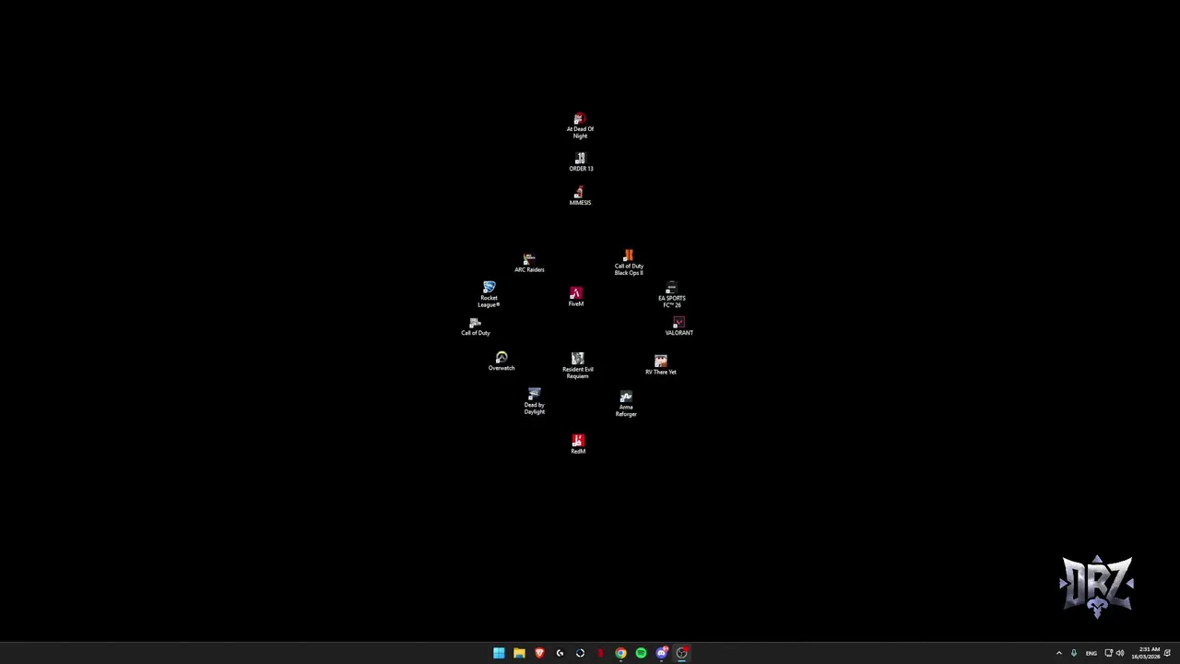Click the Resident Evil Requiem icon

click(x=578, y=365)
